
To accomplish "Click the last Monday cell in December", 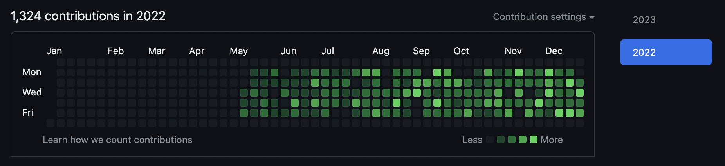I will coord(580,72).
